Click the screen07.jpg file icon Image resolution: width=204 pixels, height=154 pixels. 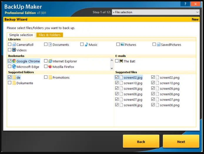click(x=121, y=99)
